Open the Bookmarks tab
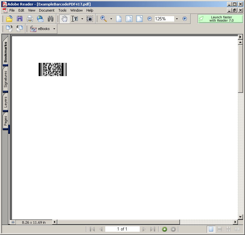 pyautogui.click(x=5, y=52)
